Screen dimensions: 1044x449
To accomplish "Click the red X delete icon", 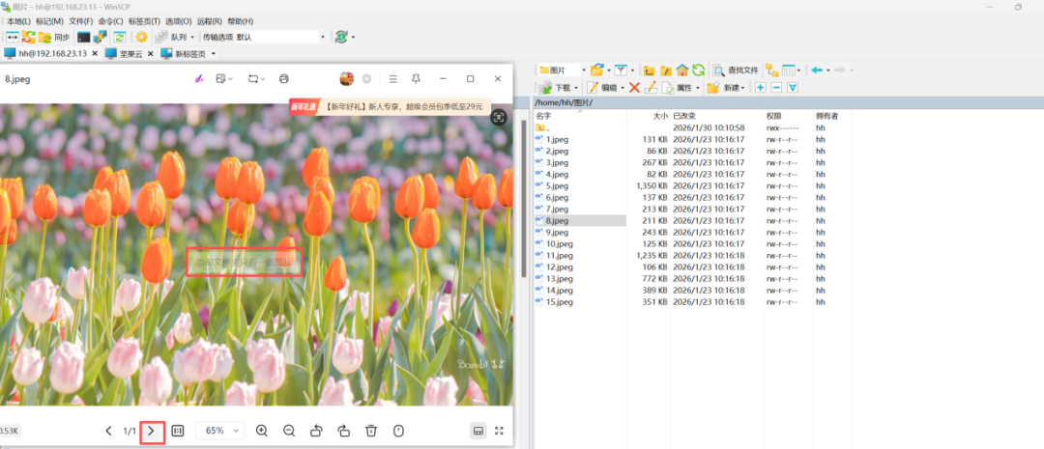I will pyautogui.click(x=634, y=87).
